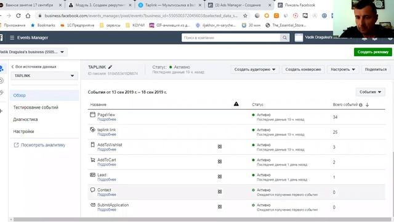Click the PageView event icon

(92, 115)
